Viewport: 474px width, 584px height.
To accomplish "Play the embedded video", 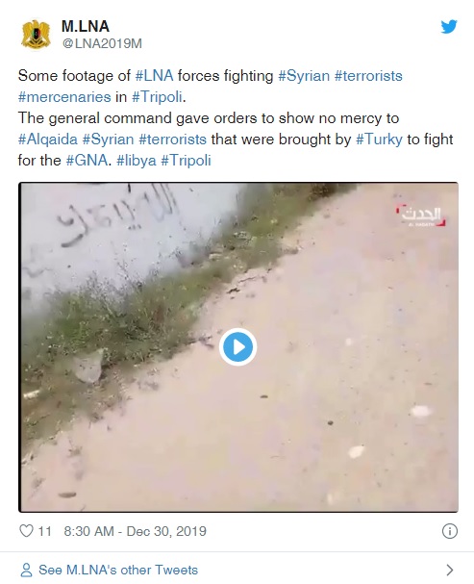I will coord(237,347).
